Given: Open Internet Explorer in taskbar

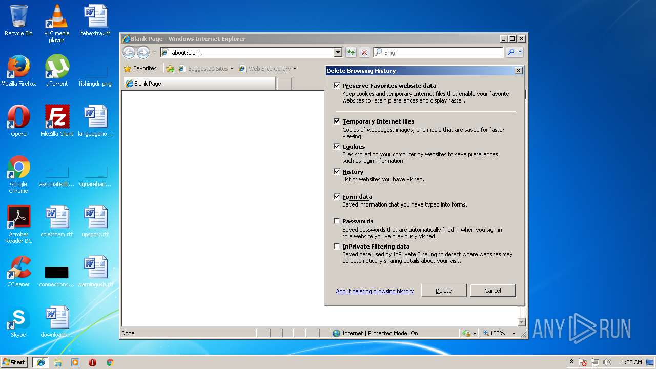Looking at the screenshot, I should pos(41,362).
